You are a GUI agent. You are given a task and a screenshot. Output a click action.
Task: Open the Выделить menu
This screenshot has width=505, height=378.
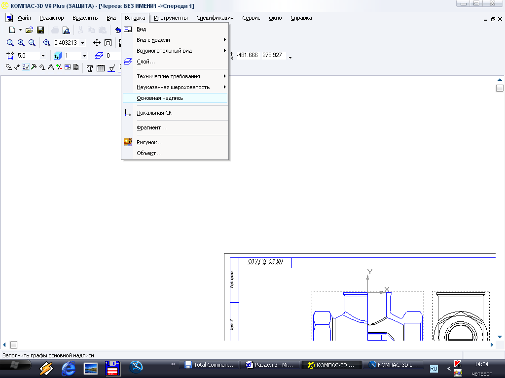[85, 18]
